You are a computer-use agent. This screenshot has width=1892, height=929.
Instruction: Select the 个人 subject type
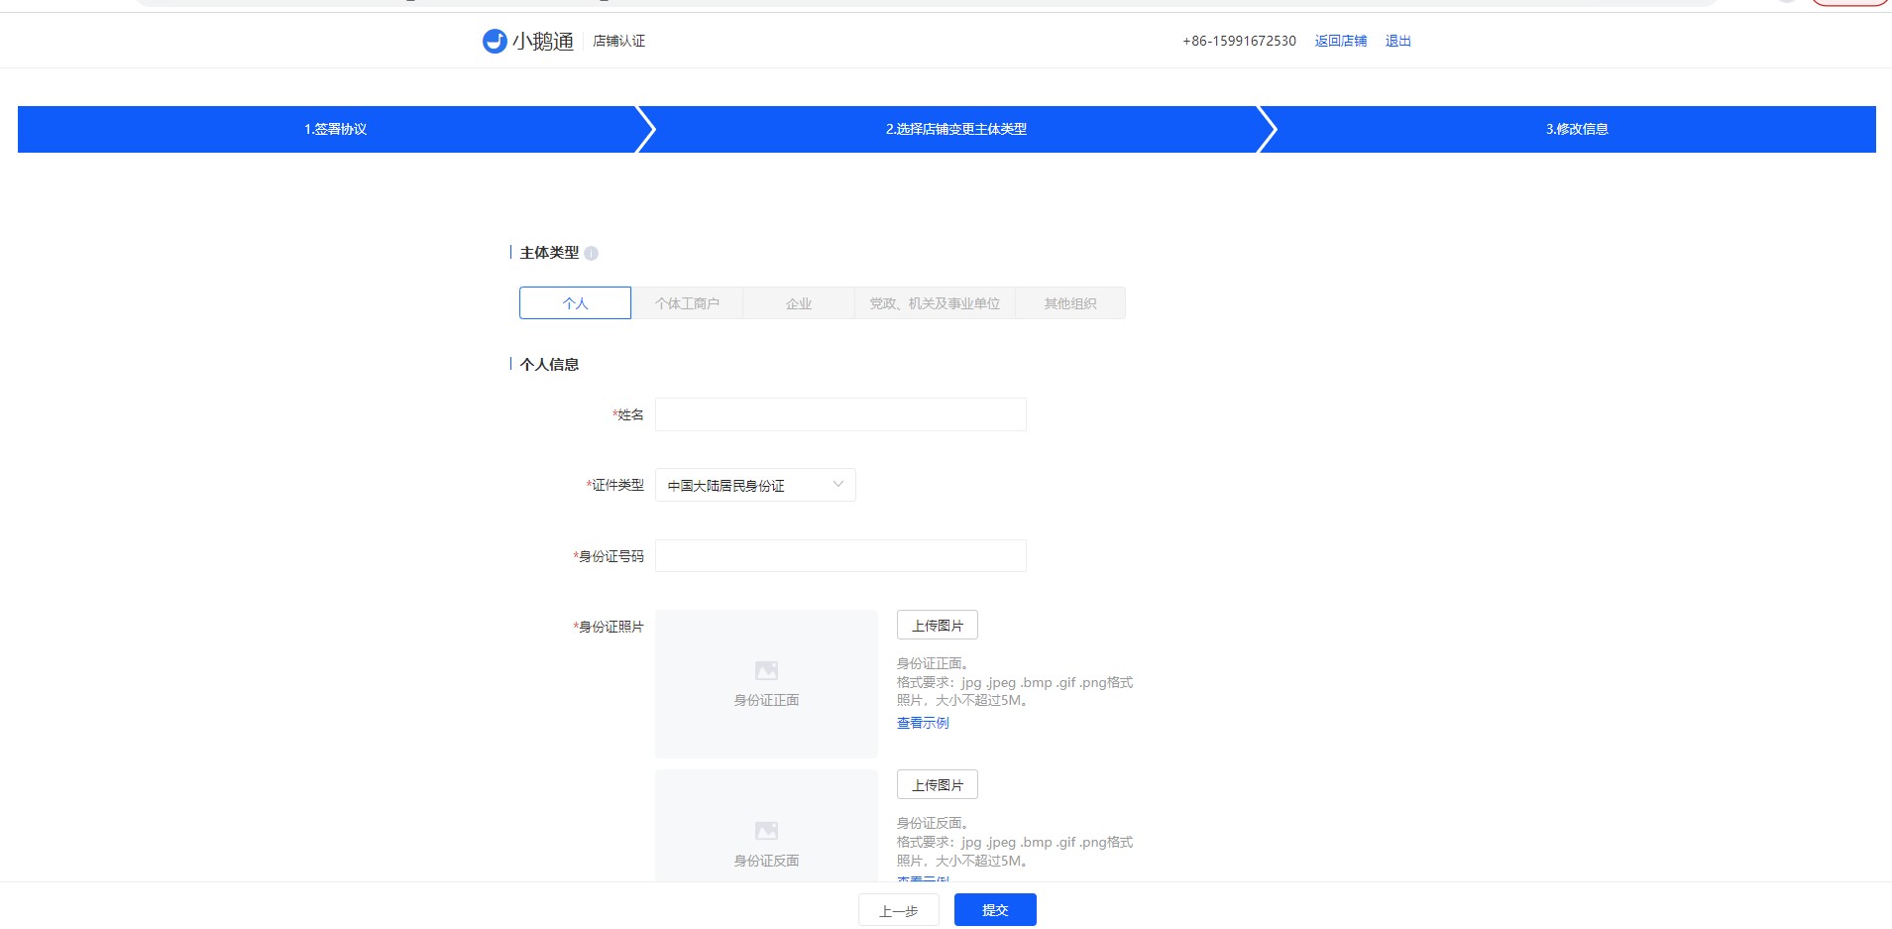pyautogui.click(x=575, y=303)
